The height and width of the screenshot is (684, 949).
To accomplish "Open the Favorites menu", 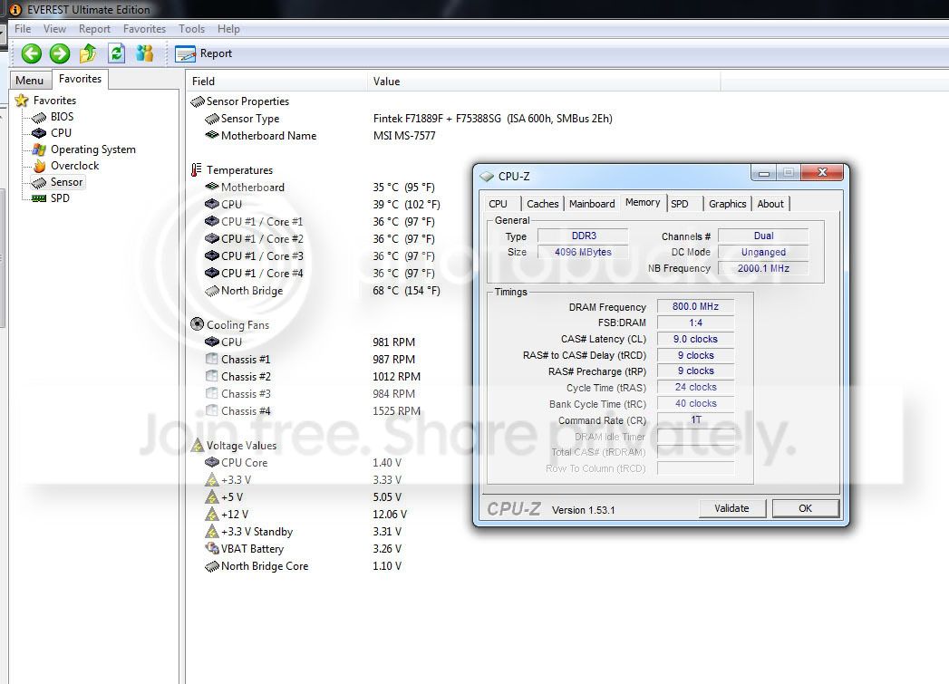I will click(144, 28).
